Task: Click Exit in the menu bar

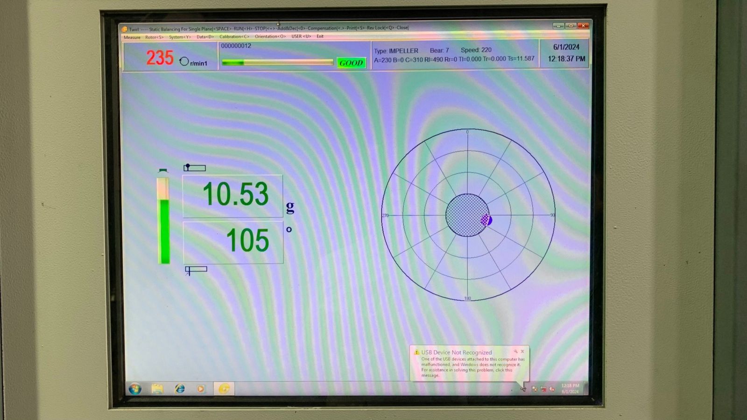Action: (x=320, y=36)
